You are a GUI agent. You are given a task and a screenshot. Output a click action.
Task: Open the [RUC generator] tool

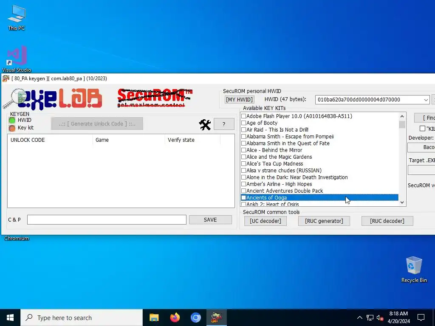(x=324, y=221)
